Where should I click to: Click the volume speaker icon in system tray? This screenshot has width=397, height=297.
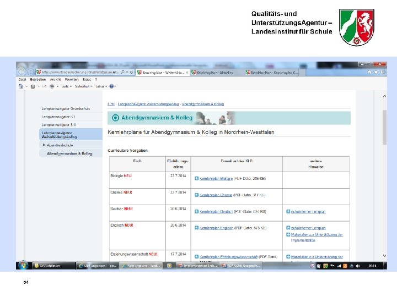tap(358, 266)
